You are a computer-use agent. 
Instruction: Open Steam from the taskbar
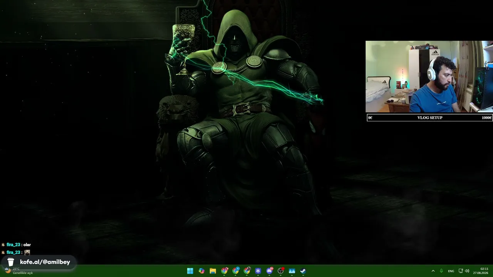click(303, 271)
